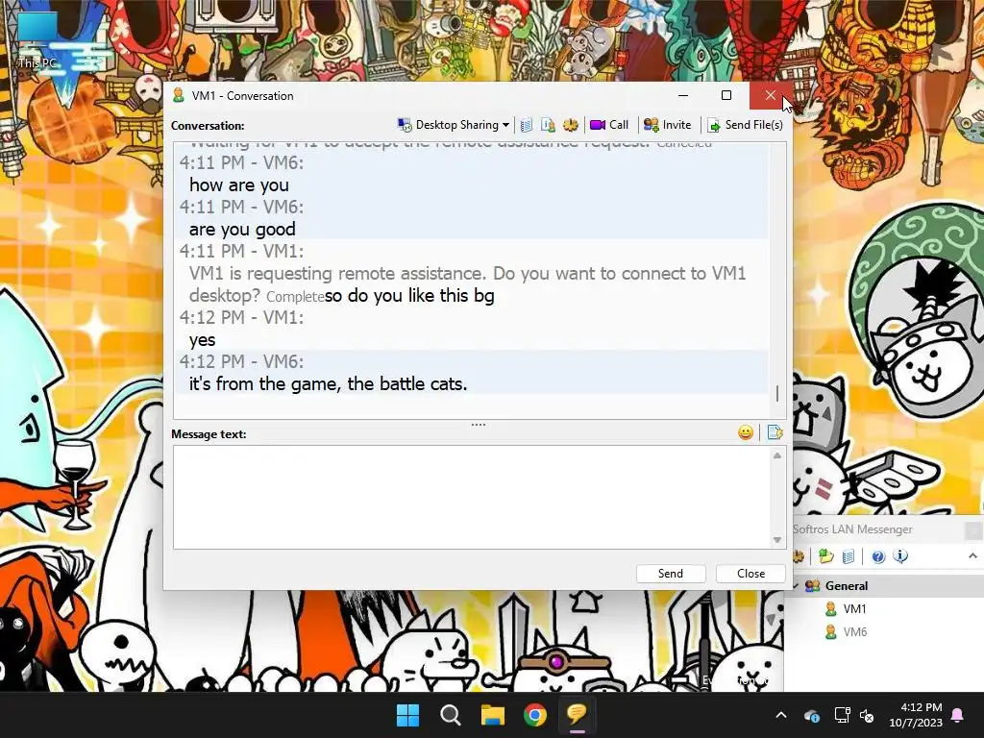Open Google Chrome from taskbar
The height and width of the screenshot is (738, 984).
pyautogui.click(x=534, y=715)
